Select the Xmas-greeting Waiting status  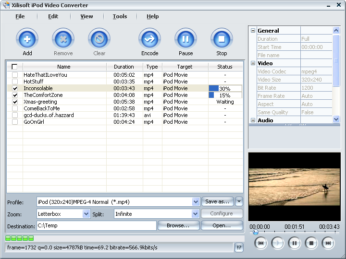point(225,102)
